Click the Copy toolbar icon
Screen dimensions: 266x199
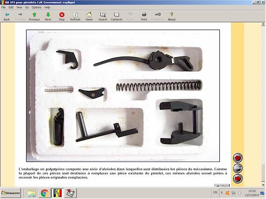(130, 16)
